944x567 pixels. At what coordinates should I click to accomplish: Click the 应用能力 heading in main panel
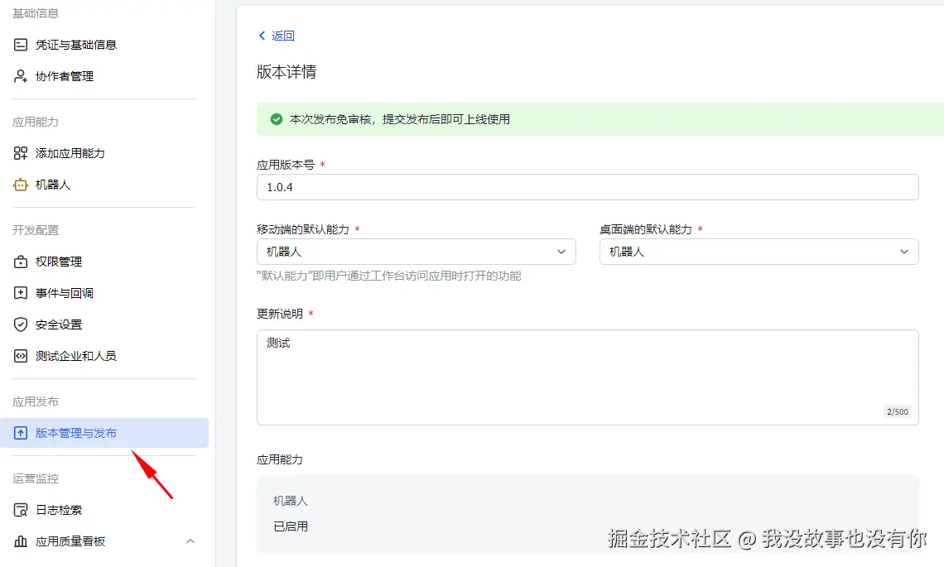pyautogui.click(x=280, y=460)
